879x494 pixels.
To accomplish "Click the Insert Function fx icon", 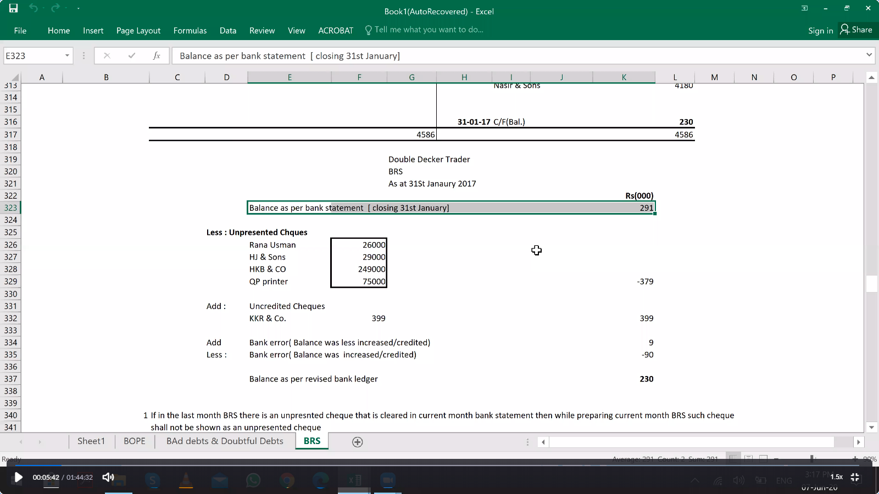I will tap(157, 55).
